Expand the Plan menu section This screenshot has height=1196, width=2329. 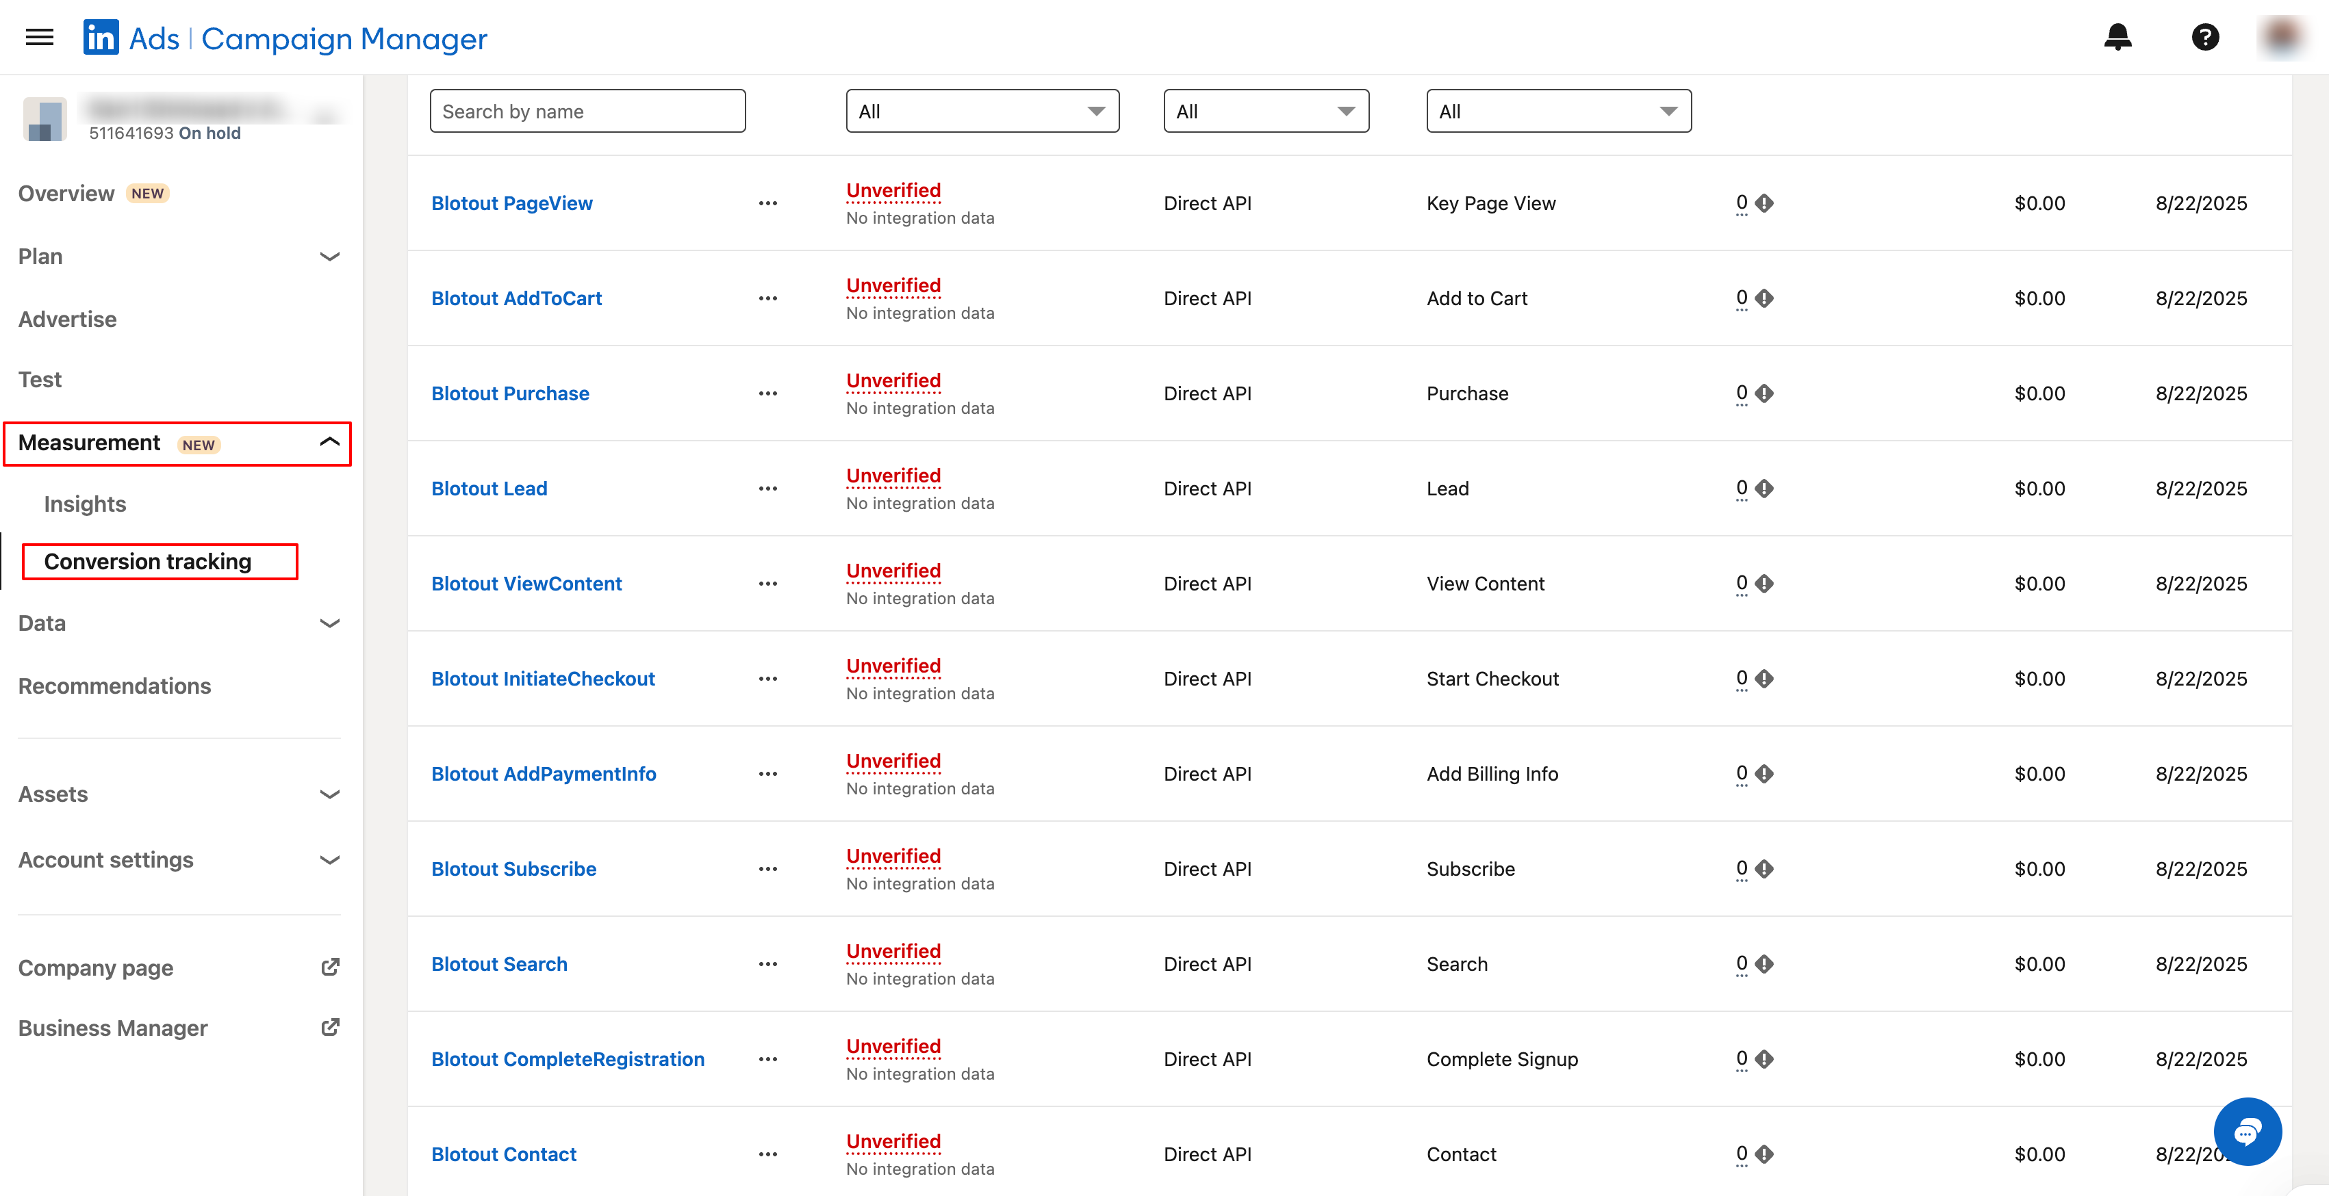click(330, 257)
